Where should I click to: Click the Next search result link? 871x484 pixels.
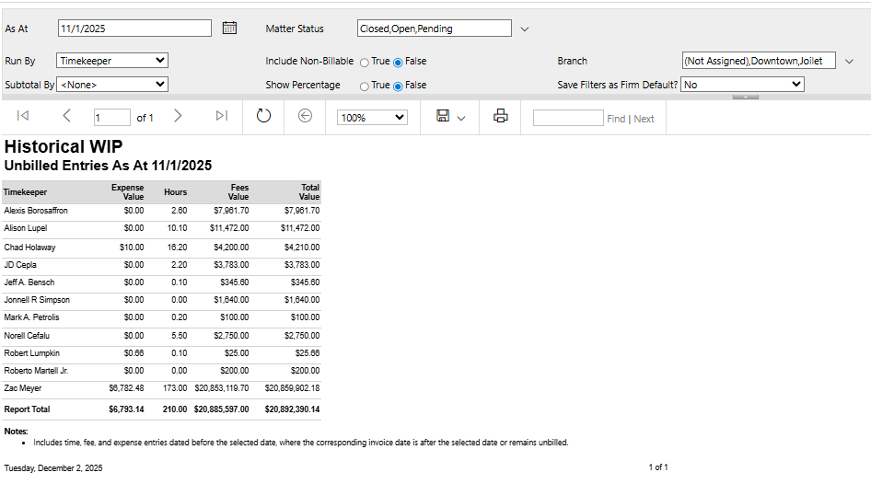[x=644, y=119]
